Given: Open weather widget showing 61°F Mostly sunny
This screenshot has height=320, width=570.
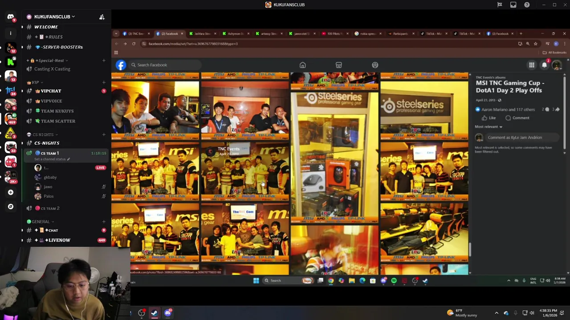Looking at the screenshot, I should click(x=462, y=313).
